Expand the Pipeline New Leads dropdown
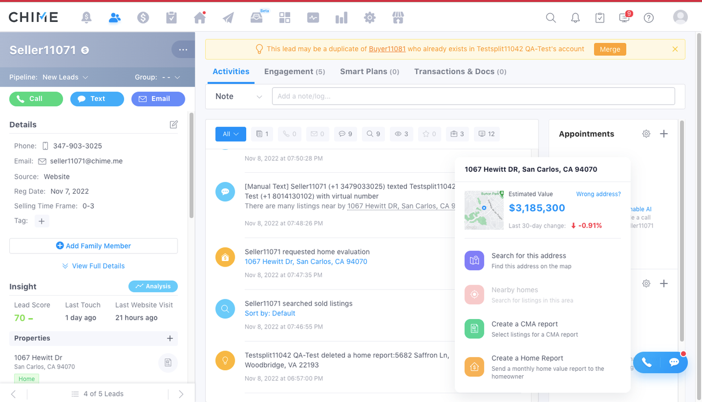The width and height of the screenshot is (702, 402). (x=65, y=77)
